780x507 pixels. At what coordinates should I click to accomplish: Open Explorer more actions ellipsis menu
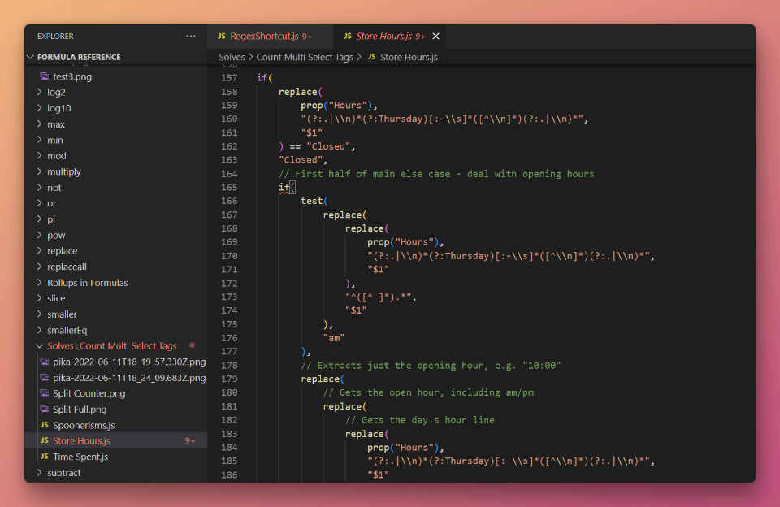[190, 37]
